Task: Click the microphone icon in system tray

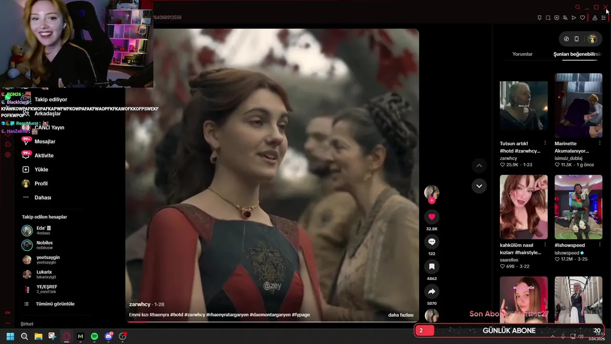Action: point(563,336)
